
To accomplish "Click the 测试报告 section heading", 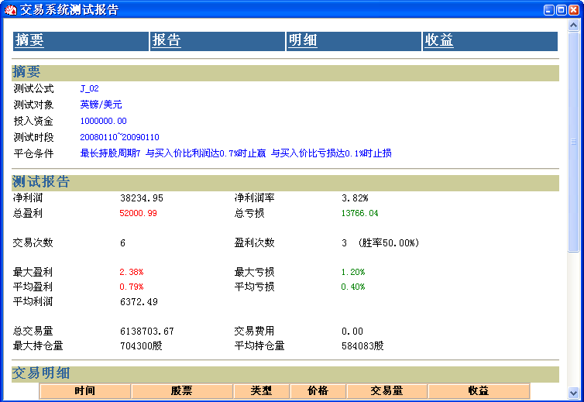I will [x=41, y=182].
